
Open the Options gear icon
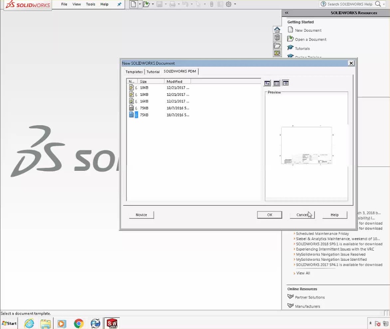229,4
